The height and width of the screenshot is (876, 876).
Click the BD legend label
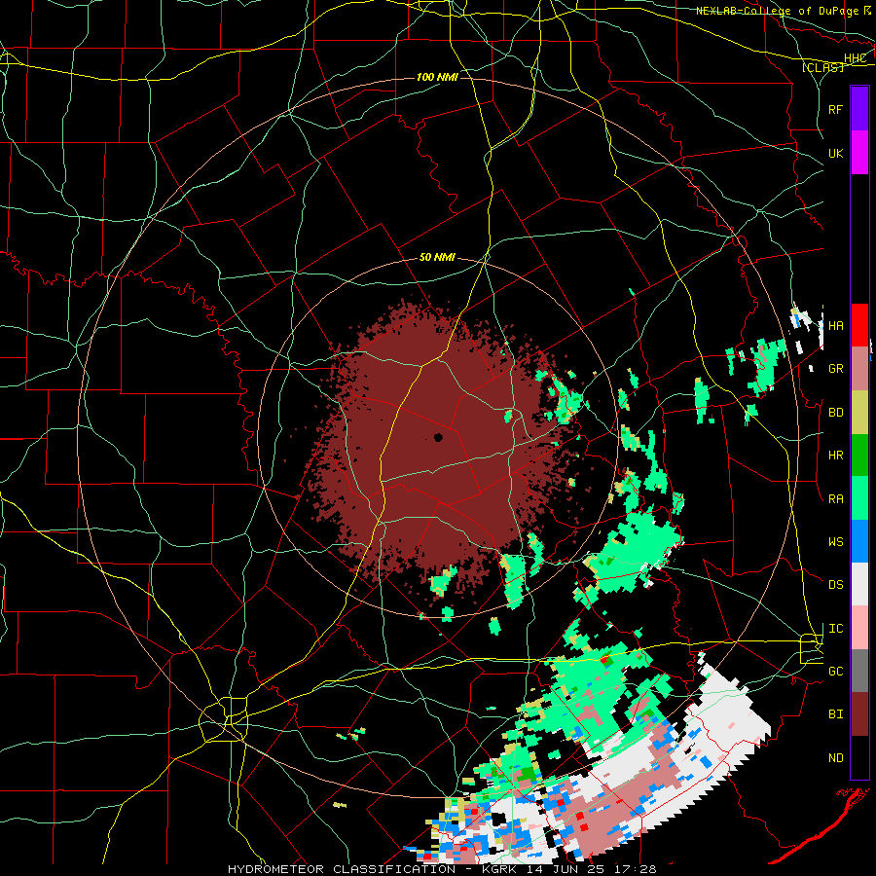click(835, 413)
